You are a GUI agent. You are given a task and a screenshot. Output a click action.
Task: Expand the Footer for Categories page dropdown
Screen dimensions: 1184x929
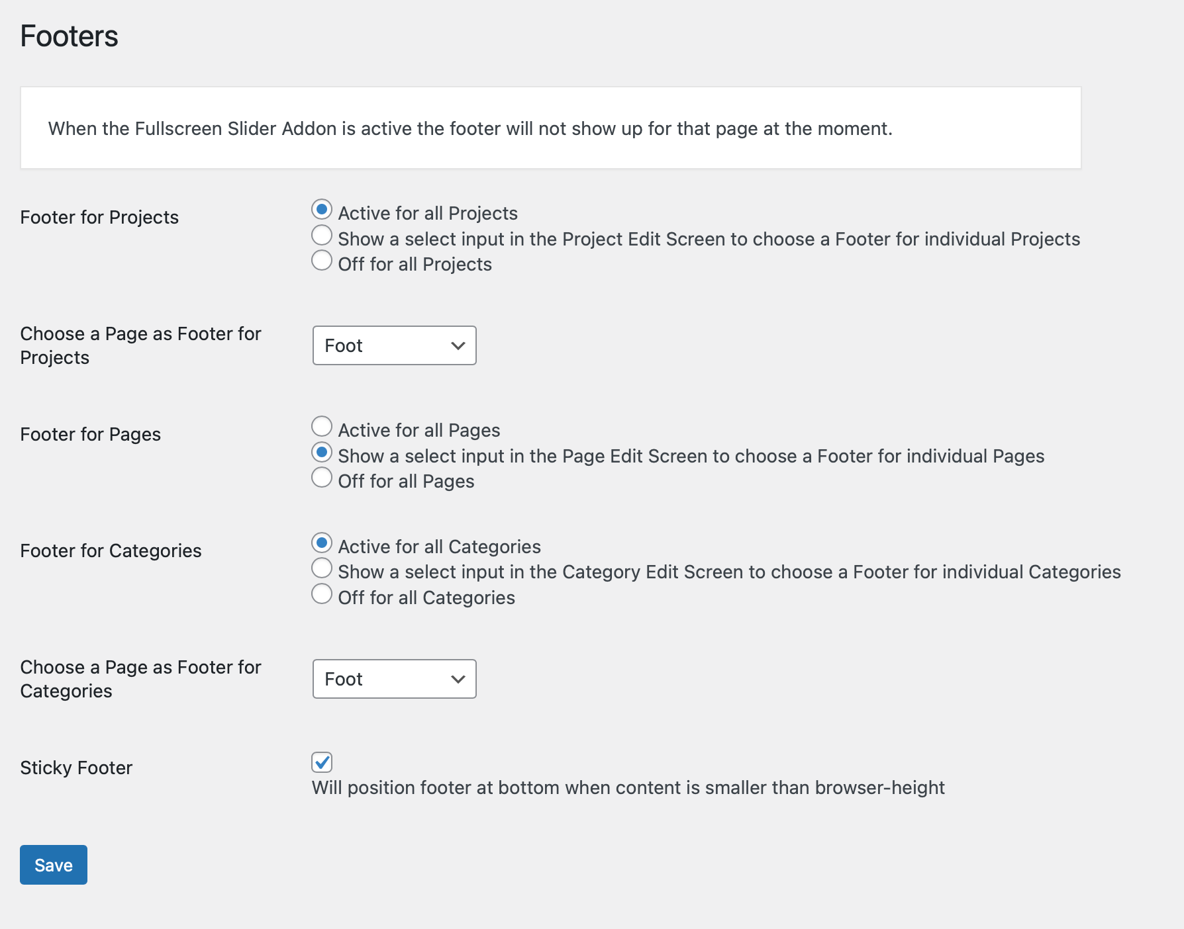pos(394,679)
